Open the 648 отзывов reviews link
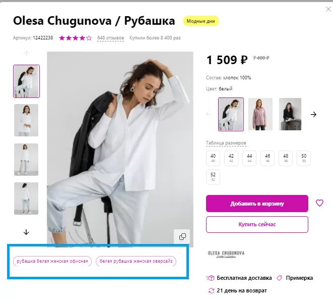Viewport: 333px width, 299px height. pos(111,37)
